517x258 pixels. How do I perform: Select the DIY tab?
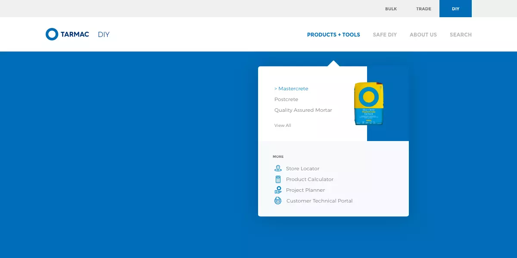[x=455, y=9]
